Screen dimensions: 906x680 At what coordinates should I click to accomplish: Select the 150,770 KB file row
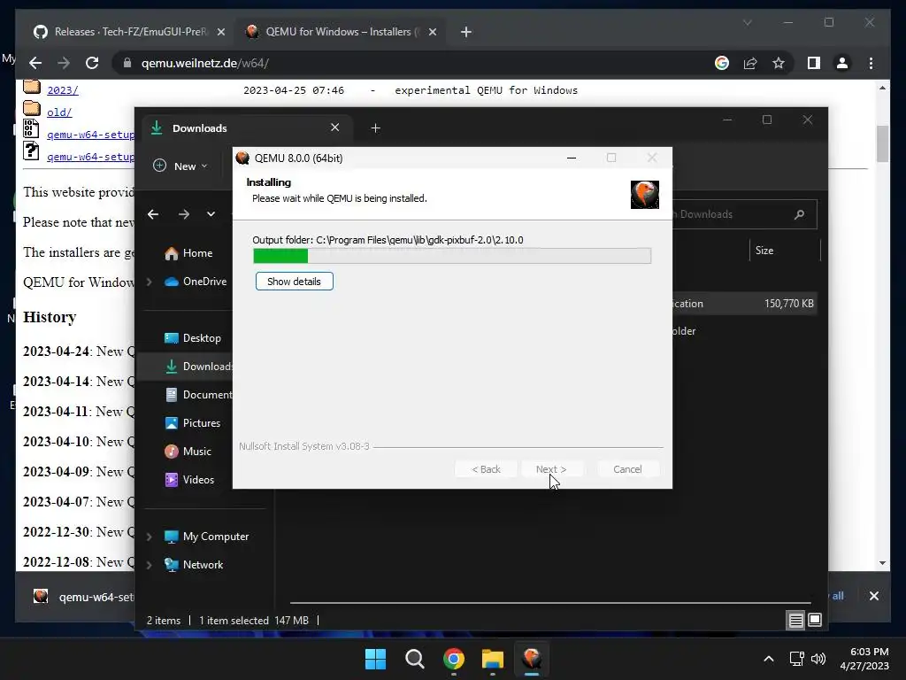click(744, 304)
